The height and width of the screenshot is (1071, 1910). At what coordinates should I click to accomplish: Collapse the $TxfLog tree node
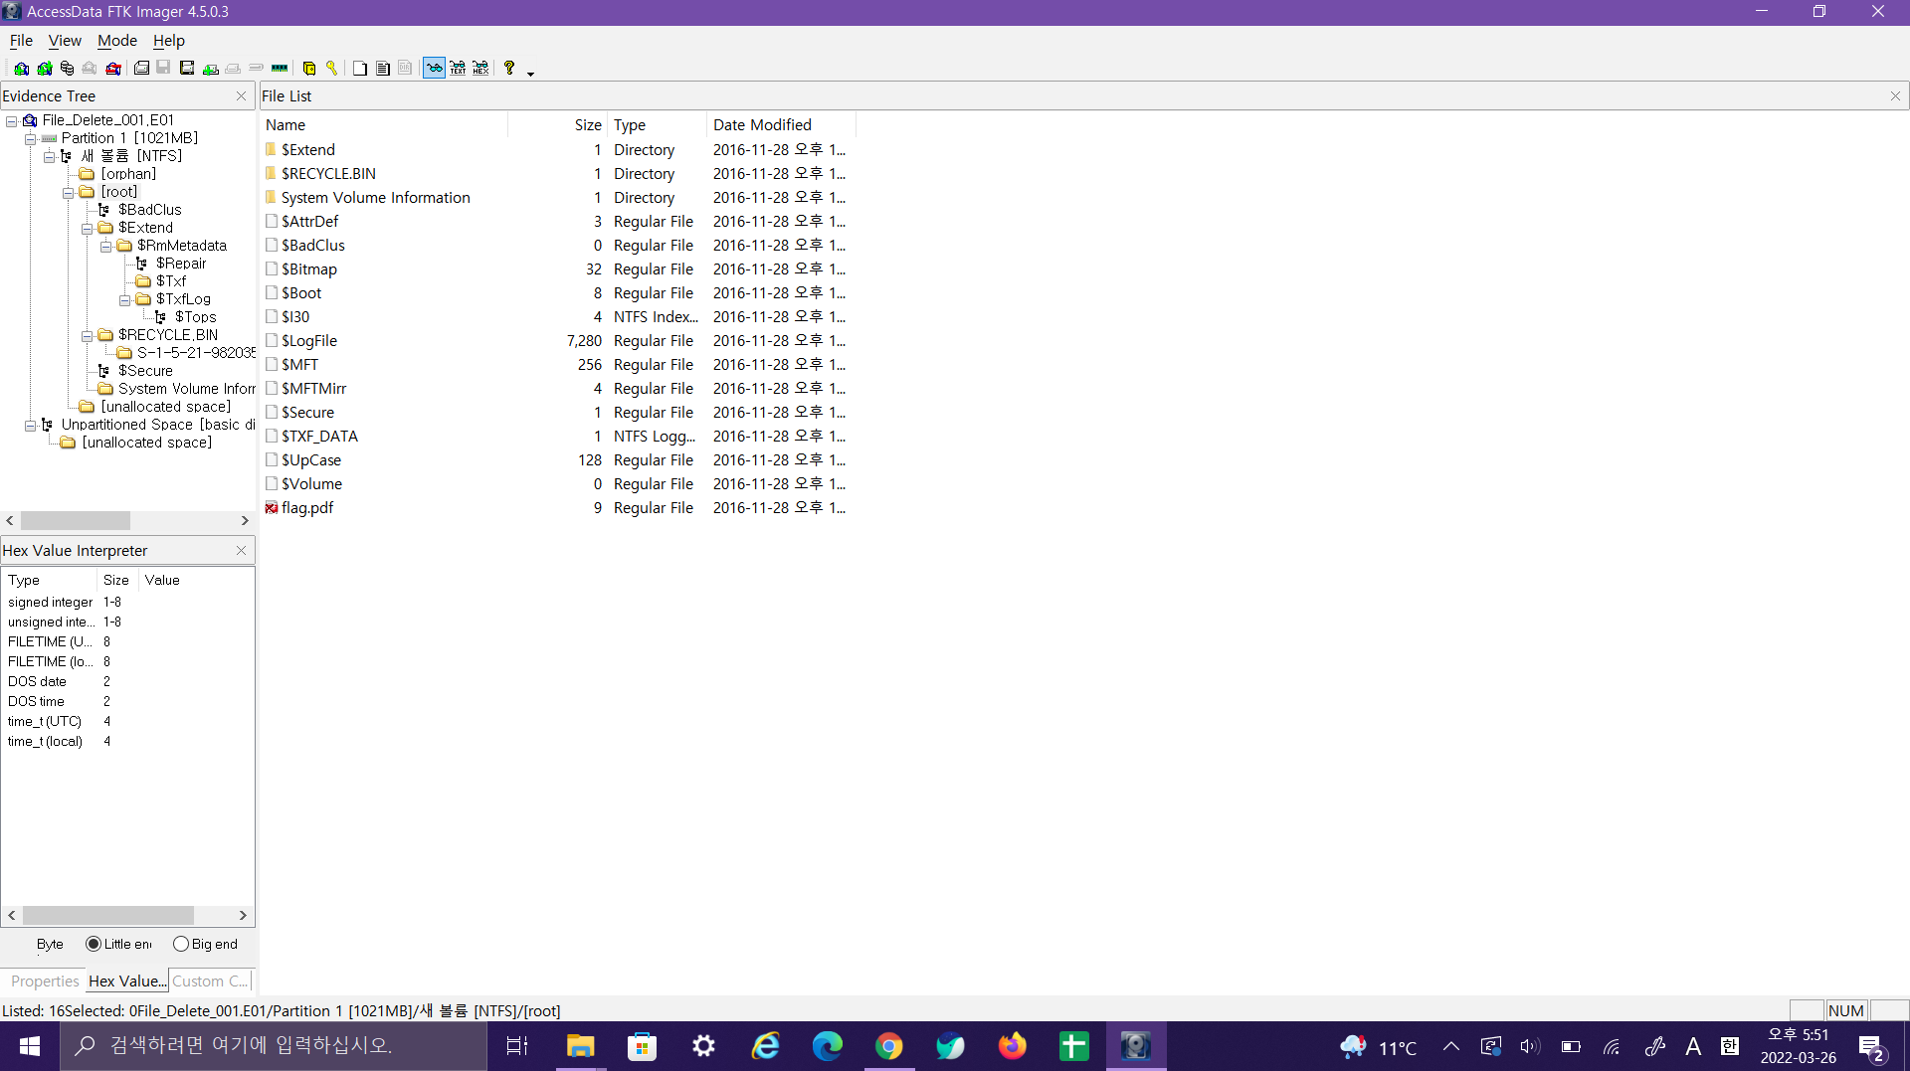click(125, 300)
